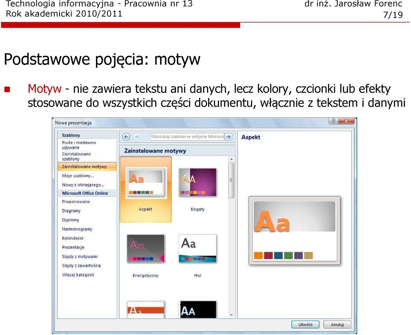Viewport: 411px width, 335px height.
Task: Click the Zainstalowane motywy list heading
Action: [155, 151]
